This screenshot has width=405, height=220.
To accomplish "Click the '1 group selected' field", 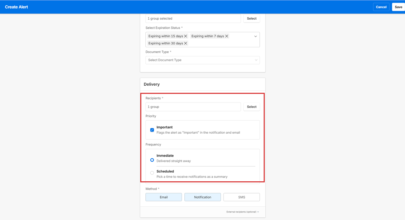I will (193, 19).
